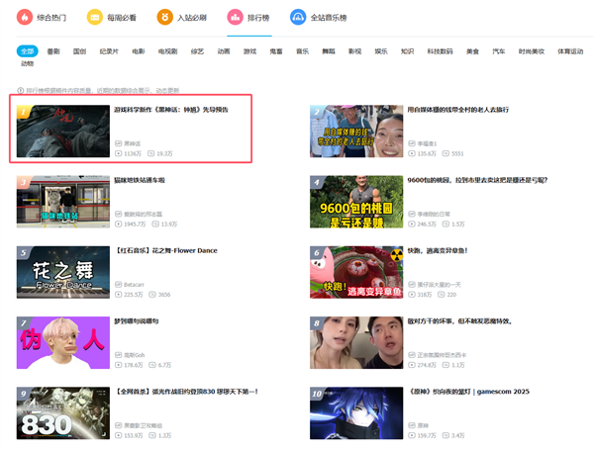Screen dimensions: 594x450
Task: Open rank 8 couple video thumbnail
Action: point(356,342)
